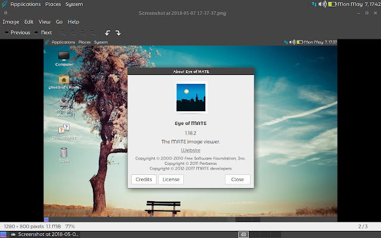Open the window menu button left of title
This screenshot has width=381, height=238.
pyautogui.click(x=5, y=13)
